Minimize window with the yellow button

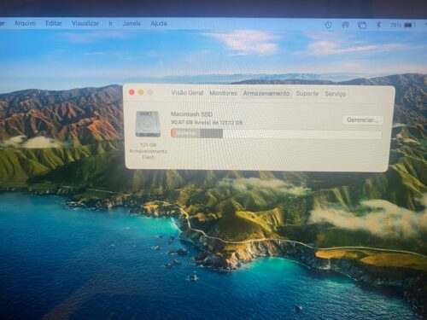coord(141,92)
